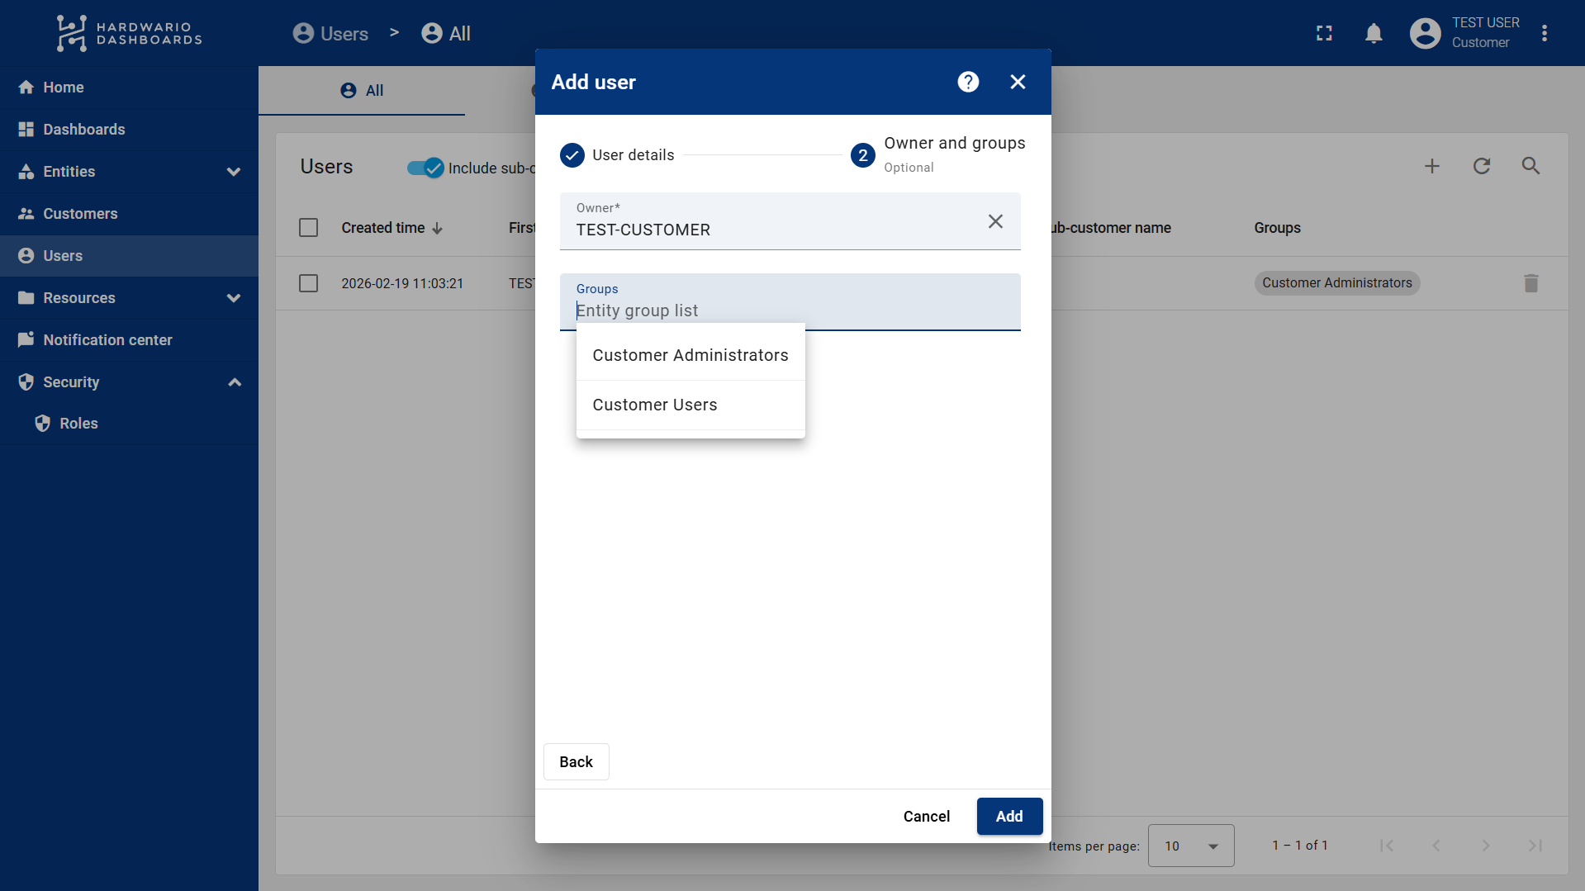The height and width of the screenshot is (891, 1585).
Task: Toggle fullscreen mode icon
Action: [x=1324, y=33]
